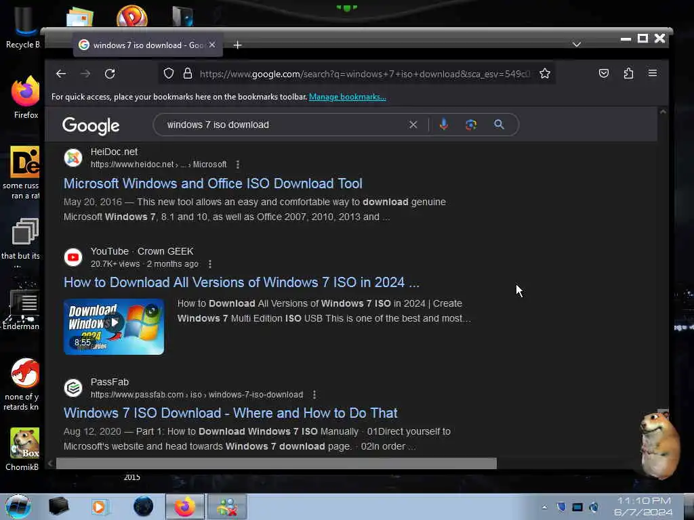Viewport: 694px width, 520px height.
Task: Open the tracking protection shield icon
Action: pos(169,73)
